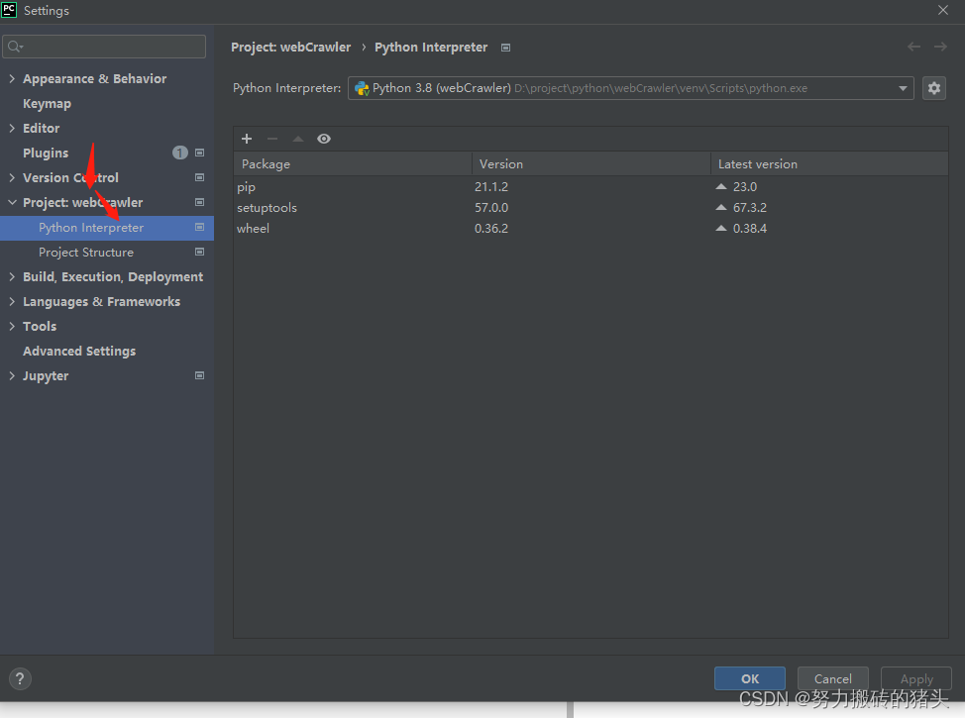Click the Cancel button
The width and height of the screenshot is (965, 718).
coord(832,678)
